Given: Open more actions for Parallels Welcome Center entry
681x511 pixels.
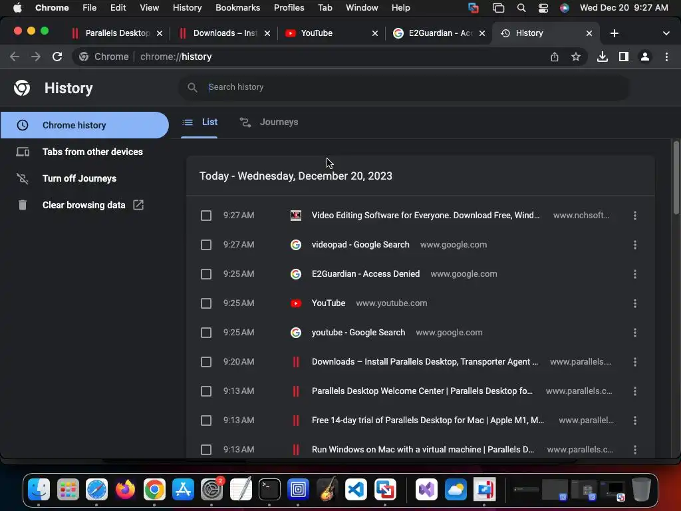Looking at the screenshot, I should coord(635,391).
